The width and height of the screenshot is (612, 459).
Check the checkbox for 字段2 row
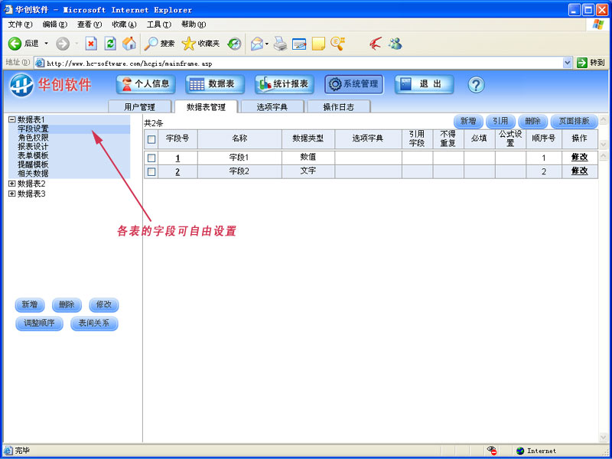click(151, 172)
